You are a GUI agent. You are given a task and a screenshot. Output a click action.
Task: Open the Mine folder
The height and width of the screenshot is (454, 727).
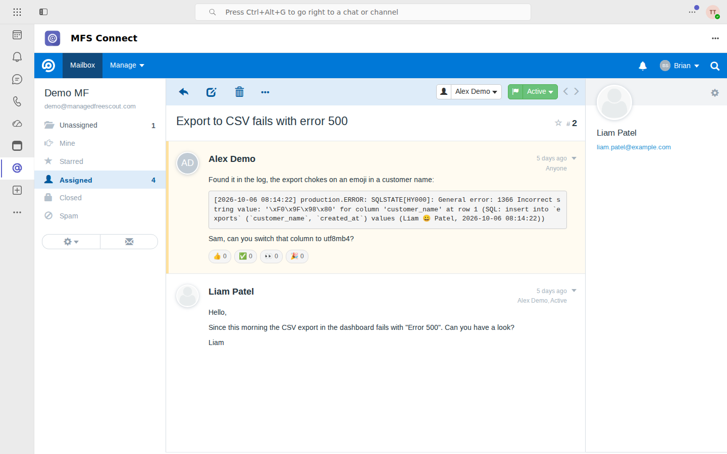point(100,143)
